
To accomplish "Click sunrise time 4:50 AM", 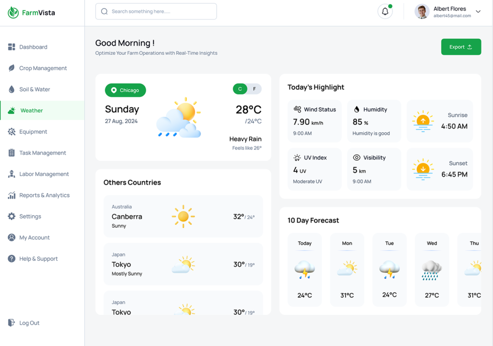I will (454, 126).
